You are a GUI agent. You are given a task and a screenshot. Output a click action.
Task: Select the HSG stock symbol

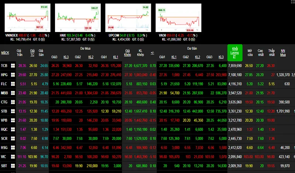coord(4,148)
